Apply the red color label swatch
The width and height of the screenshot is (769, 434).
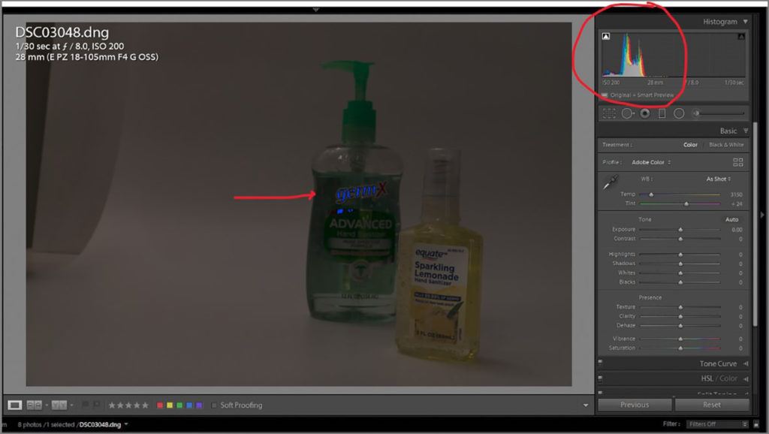point(159,405)
